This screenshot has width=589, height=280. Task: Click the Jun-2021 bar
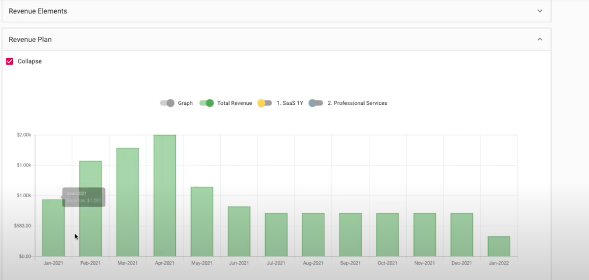239,231
